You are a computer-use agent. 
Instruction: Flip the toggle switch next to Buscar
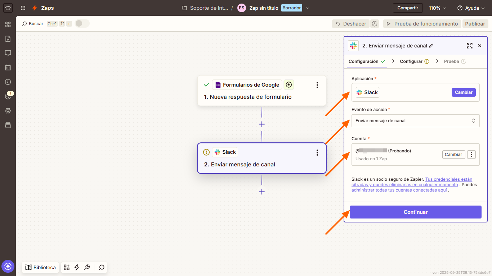pos(82,23)
